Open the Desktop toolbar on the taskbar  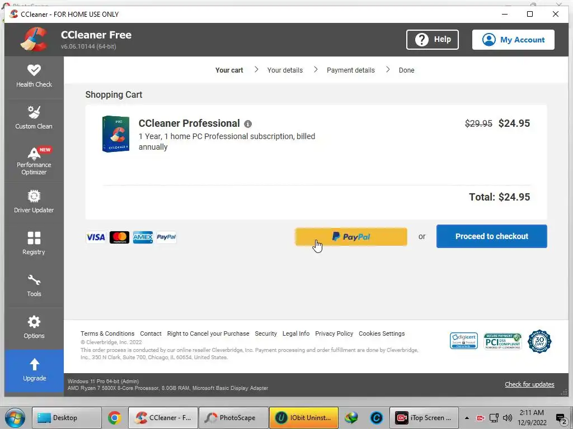(67, 418)
